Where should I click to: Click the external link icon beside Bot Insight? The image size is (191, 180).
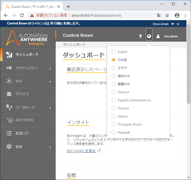point(99,151)
